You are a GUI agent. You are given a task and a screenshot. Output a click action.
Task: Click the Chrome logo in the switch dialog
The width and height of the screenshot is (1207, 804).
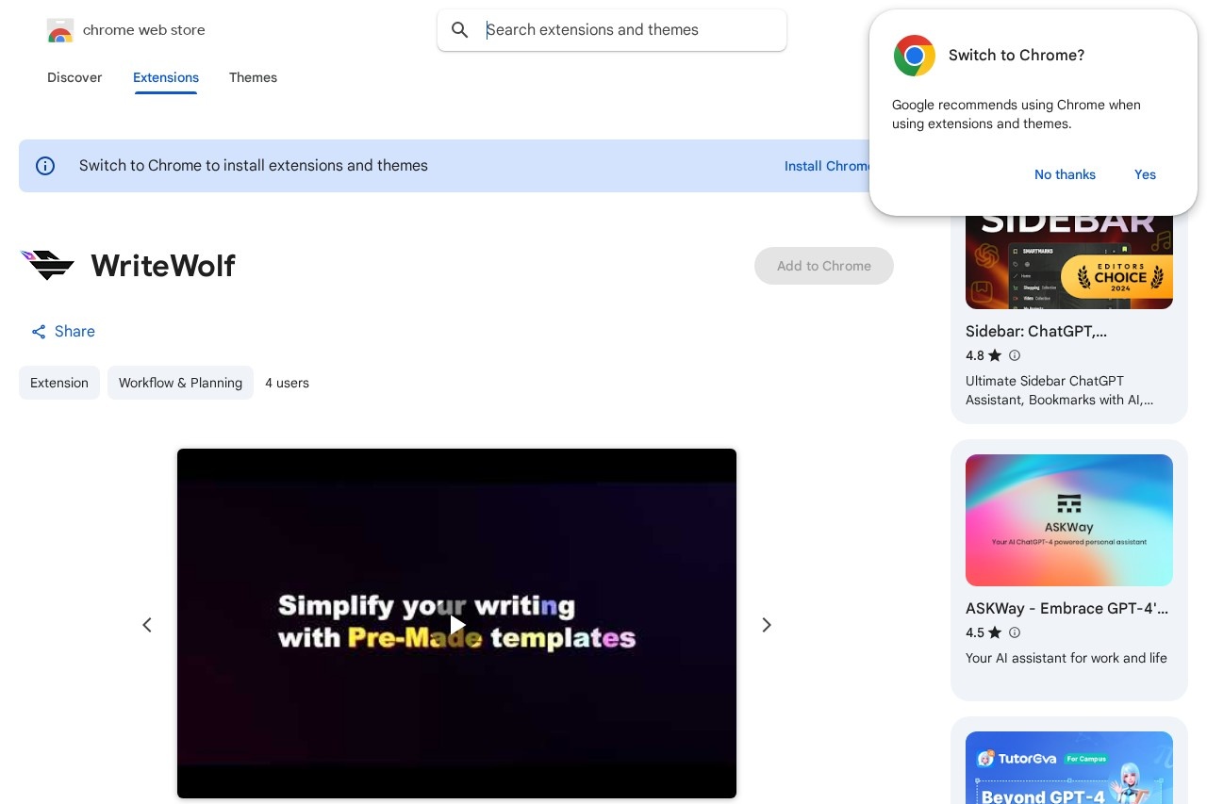point(914,56)
